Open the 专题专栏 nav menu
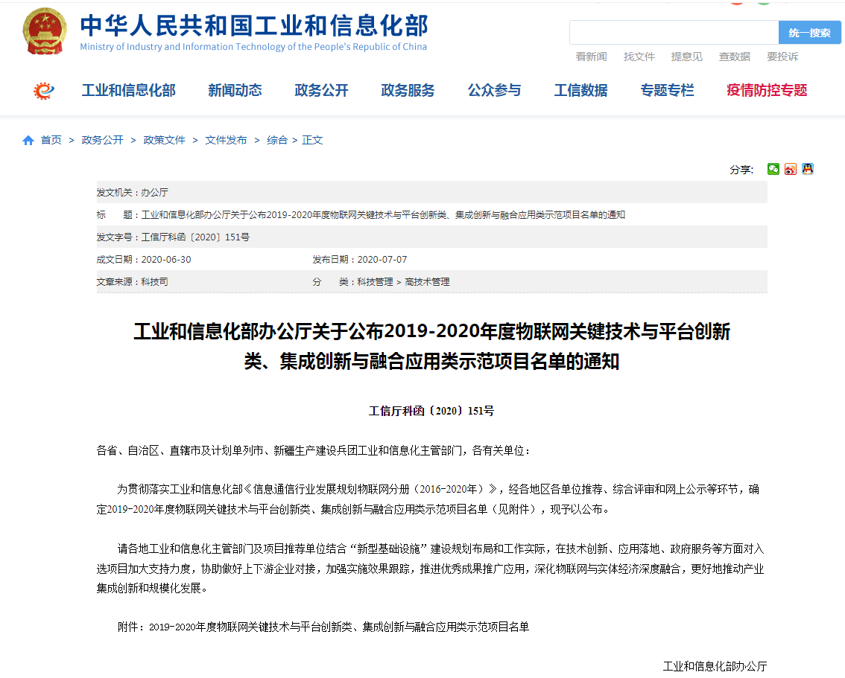Viewport: 845px width, 678px height. coord(667,90)
